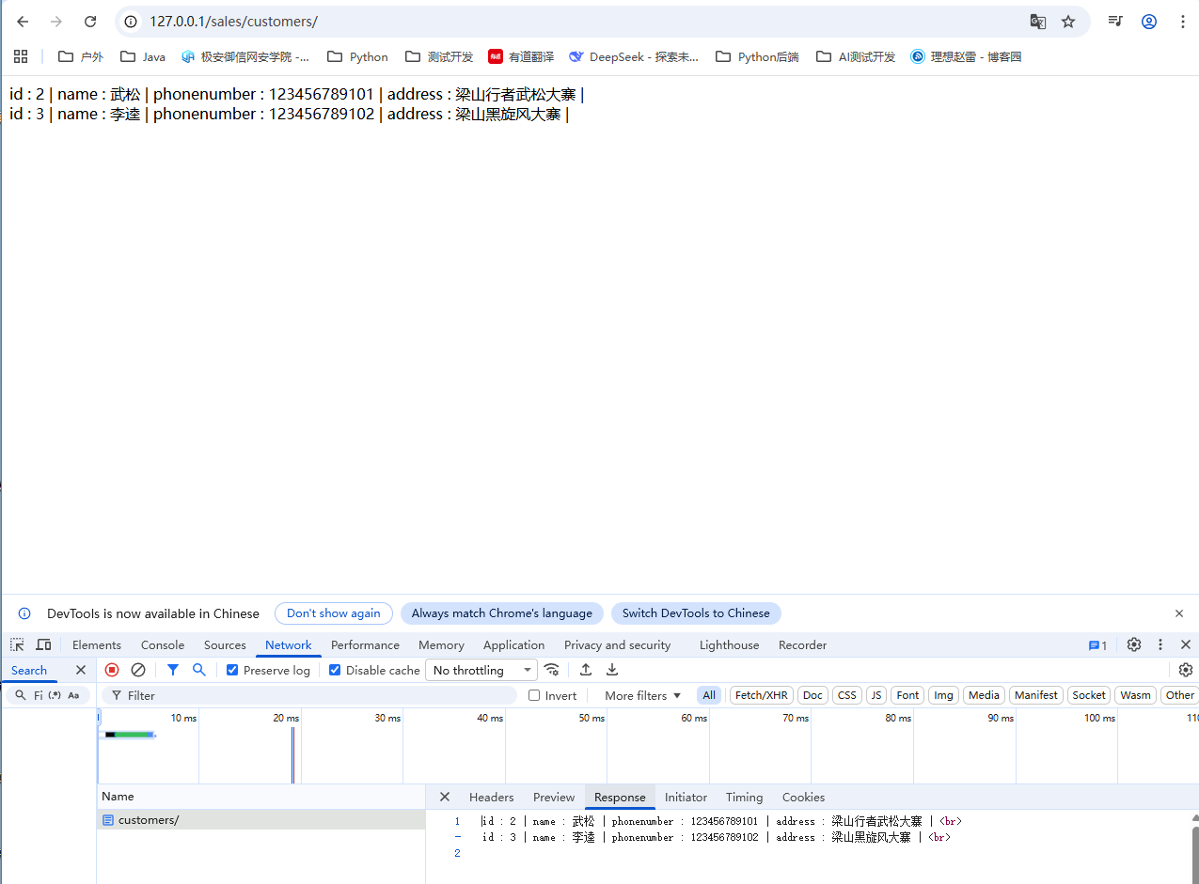Image resolution: width=1199 pixels, height=884 pixels.
Task: Switch to the Elements panel
Action: tap(97, 645)
